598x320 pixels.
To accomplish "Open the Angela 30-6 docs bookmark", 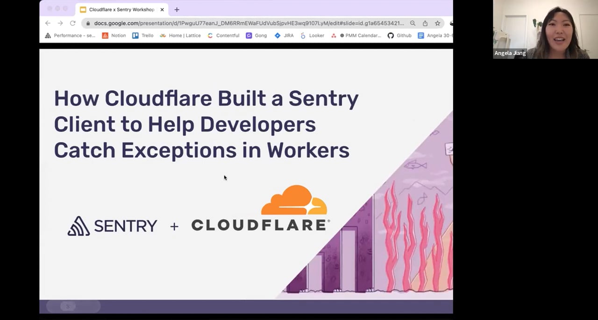I will coord(435,35).
